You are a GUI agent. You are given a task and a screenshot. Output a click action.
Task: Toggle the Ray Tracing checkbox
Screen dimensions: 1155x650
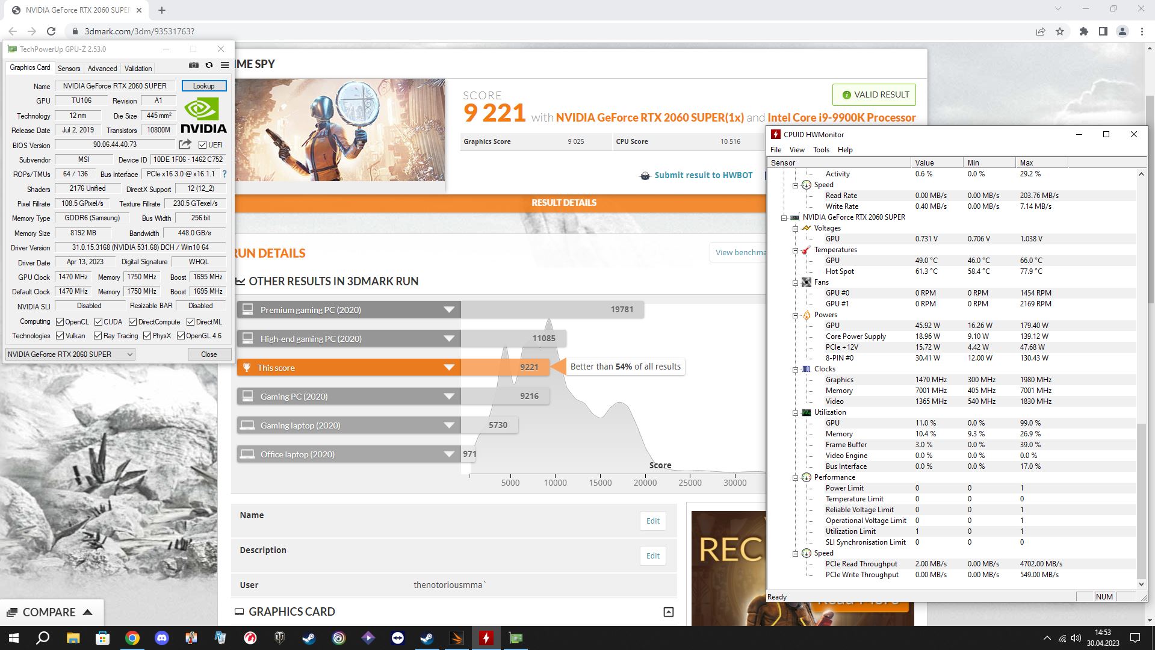point(97,336)
